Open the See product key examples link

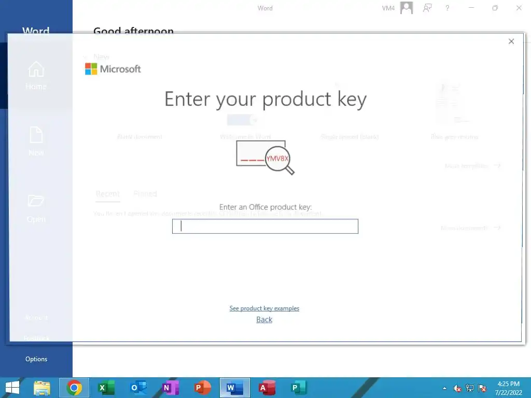pos(264,308)
